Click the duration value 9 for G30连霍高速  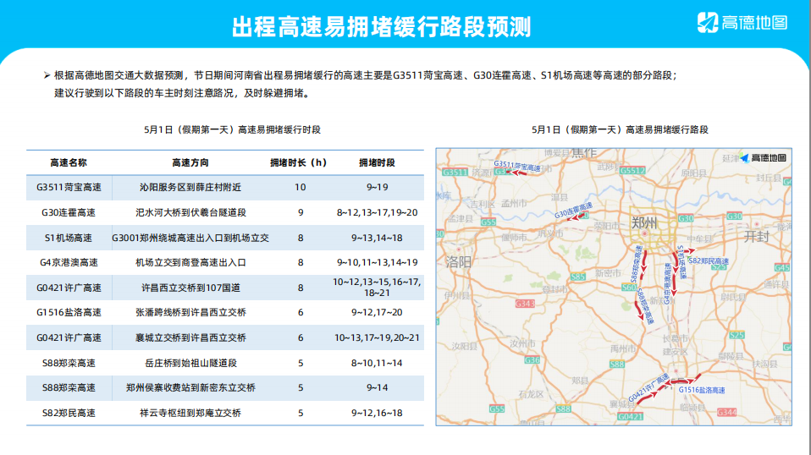click(x=301, y=212)
